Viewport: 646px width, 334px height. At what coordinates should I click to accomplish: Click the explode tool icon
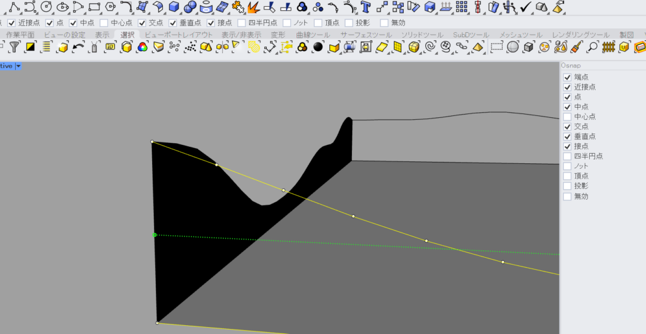click(x=254, y=7)
